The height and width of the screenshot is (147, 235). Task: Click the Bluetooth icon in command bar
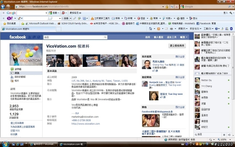pos(231,29)
